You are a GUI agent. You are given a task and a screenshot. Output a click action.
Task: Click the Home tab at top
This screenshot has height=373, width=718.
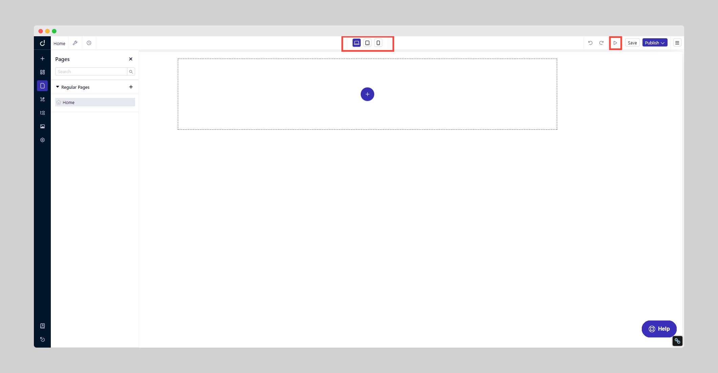coord(59,43)
